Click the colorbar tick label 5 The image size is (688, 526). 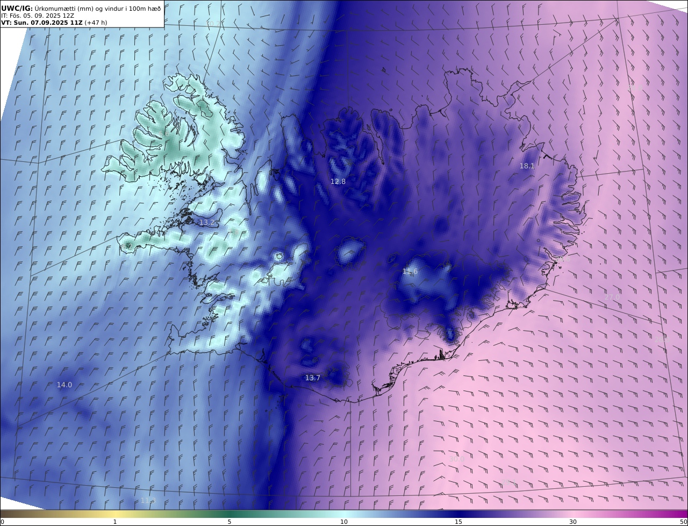(x=230, y=522)
